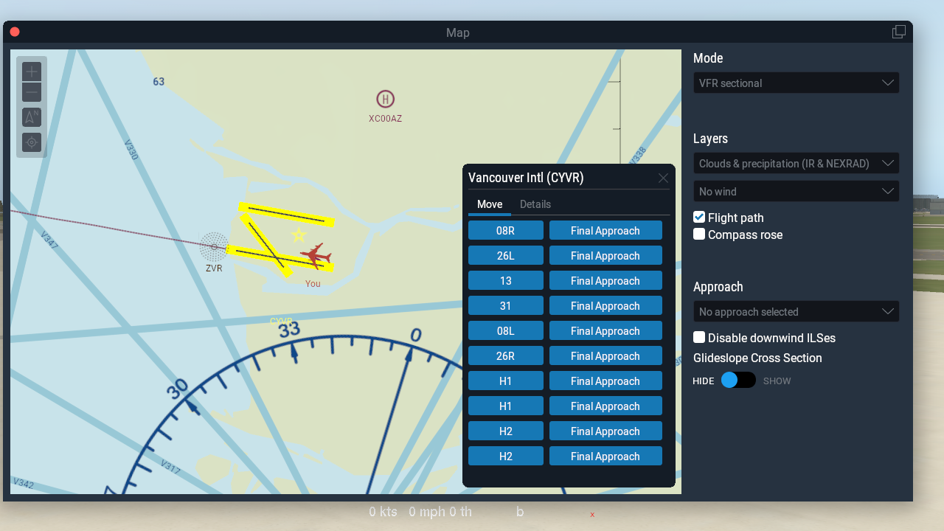Image resolution: width=944 pixels, height=531 pixels.
Task: Click the HIDE label beside glideslope switch
Action: (x=704, y=381)
